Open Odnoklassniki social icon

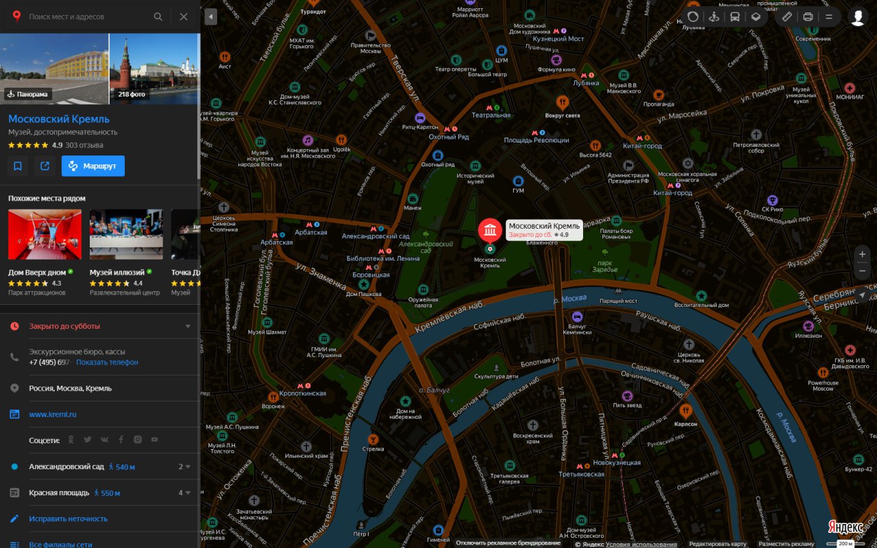click(x=71, y=440)
